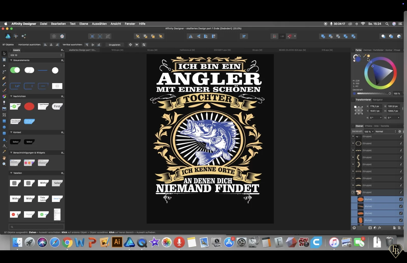Open the Normal blend mode dropdown

click(x=386, y=131)
